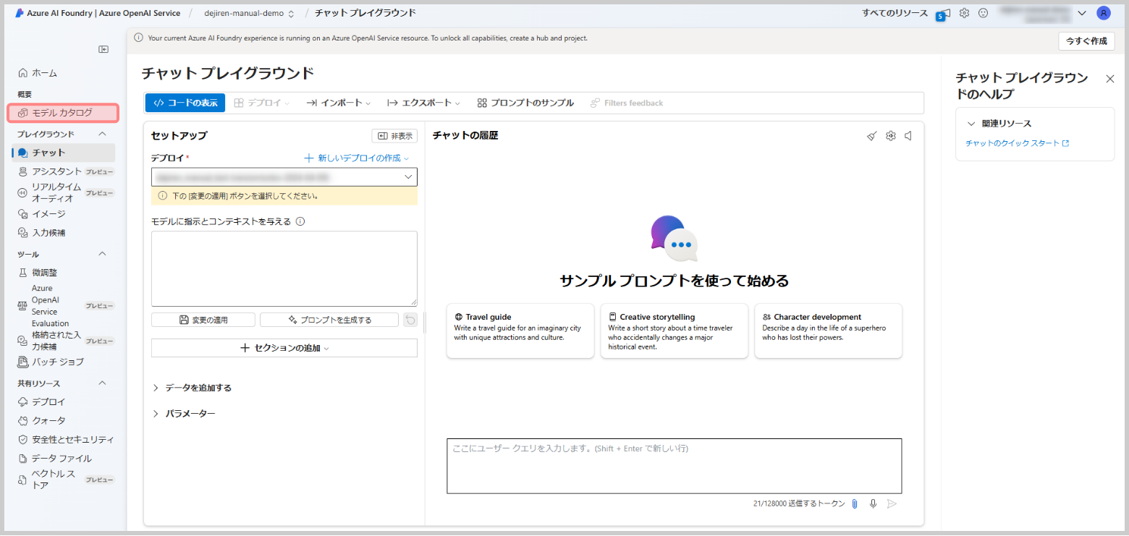The image size is (1129, 536).
Task: Click 今すぐ作成 button
Action: point(1086,41)
